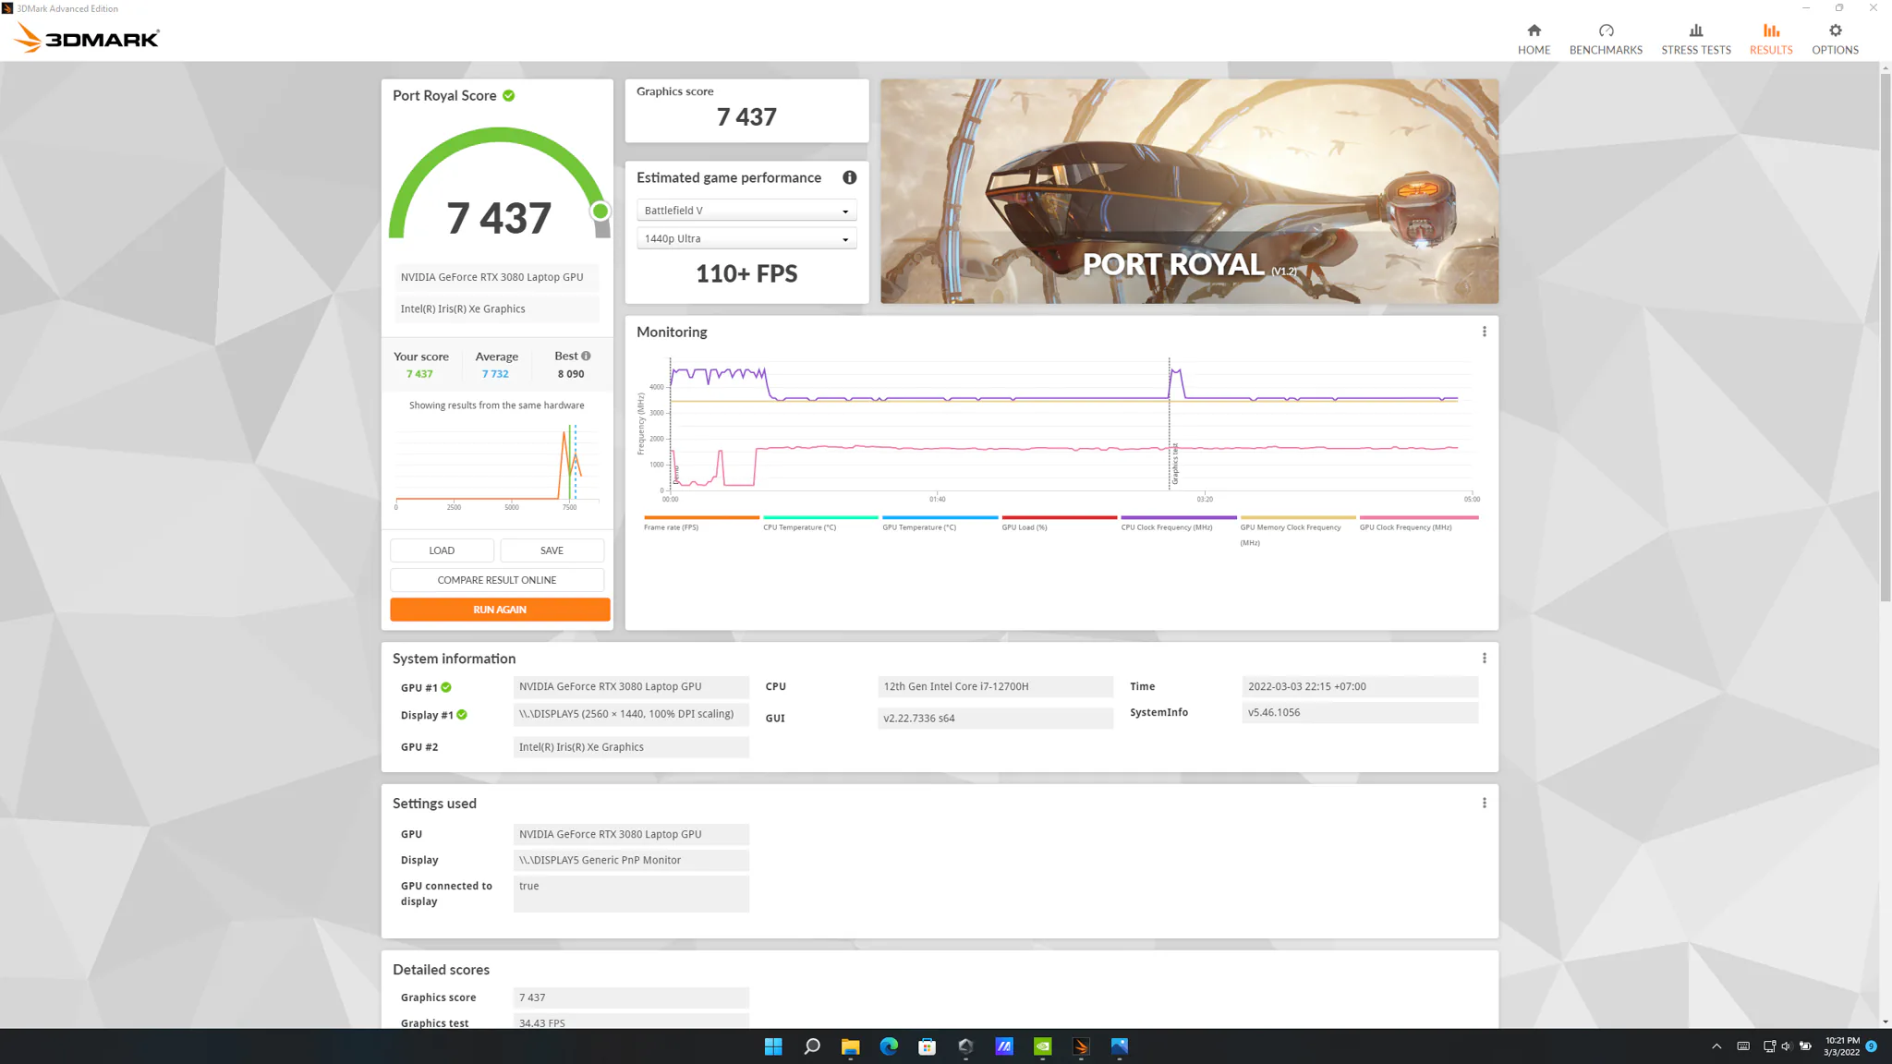
Task: Toggle the GPU Load (%) legend
Action: coord(1059,523)
